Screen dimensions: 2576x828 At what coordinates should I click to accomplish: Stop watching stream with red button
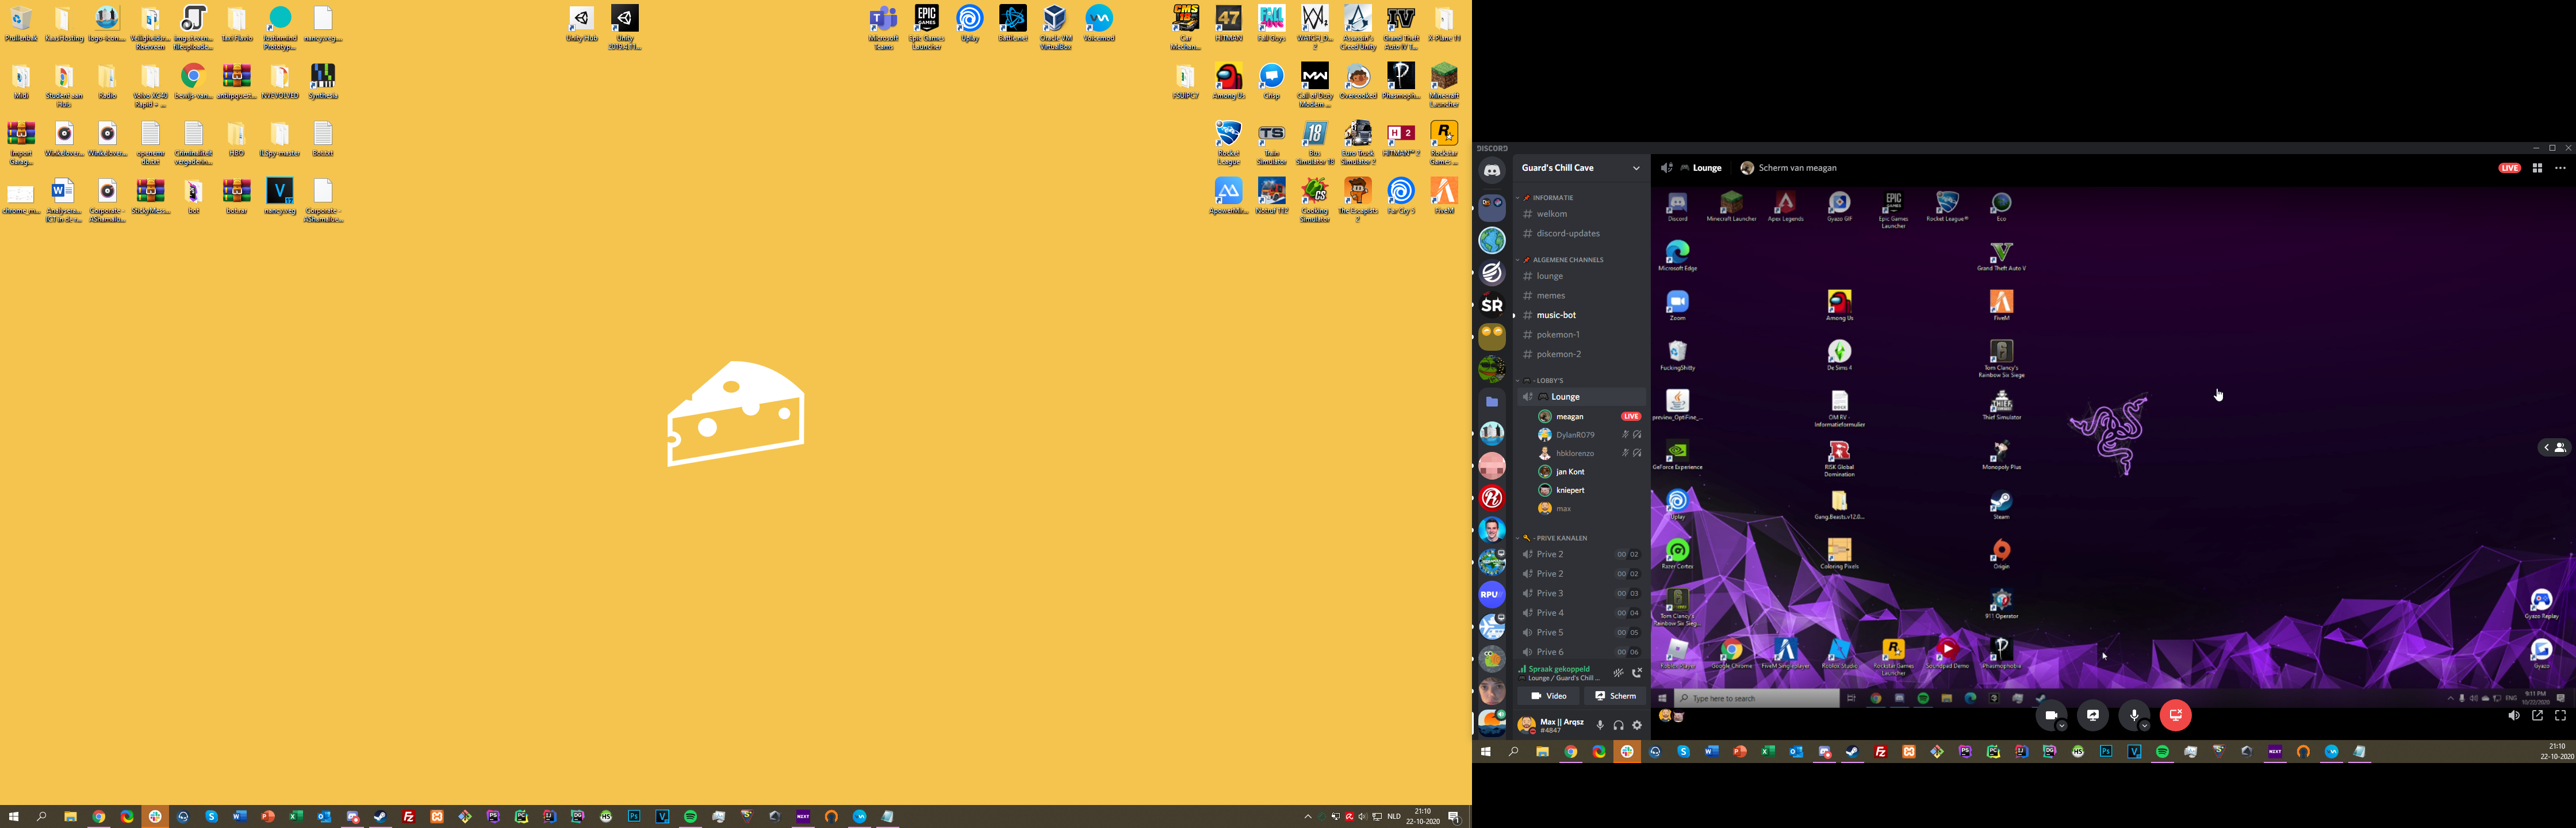click(2175, 715)
